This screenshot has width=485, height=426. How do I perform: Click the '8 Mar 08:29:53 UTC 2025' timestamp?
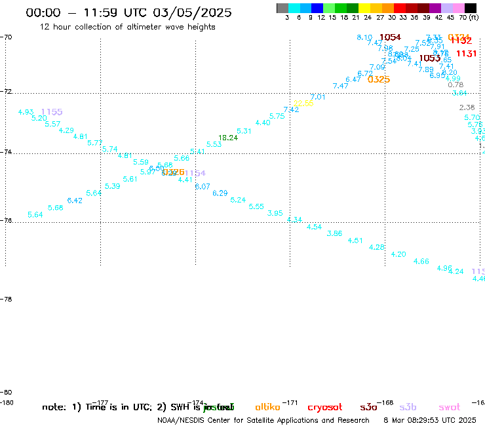click(x=430, y=420)
